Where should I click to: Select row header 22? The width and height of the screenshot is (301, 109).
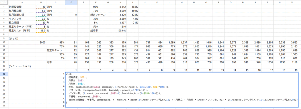4,90
